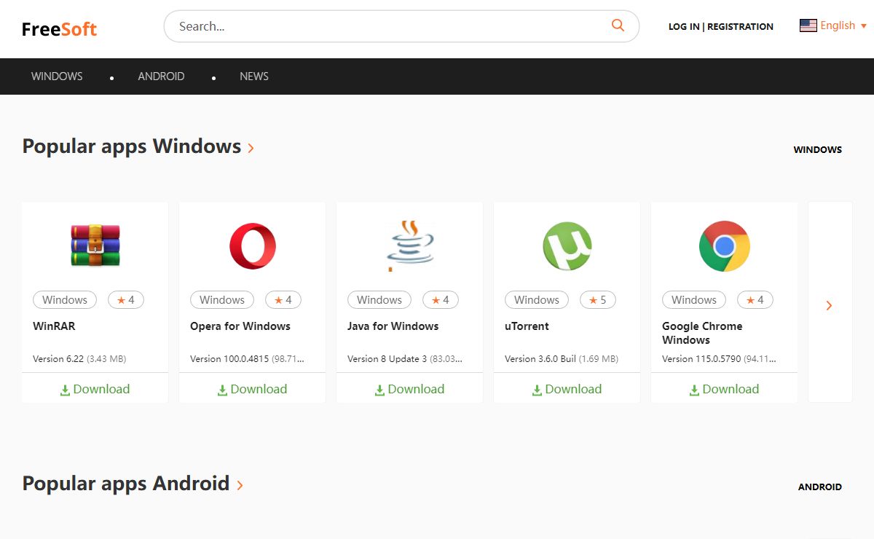Click uTorrent Version 3.6.0 Buil text
The image size is (874, 539).
tap(540, 359)
